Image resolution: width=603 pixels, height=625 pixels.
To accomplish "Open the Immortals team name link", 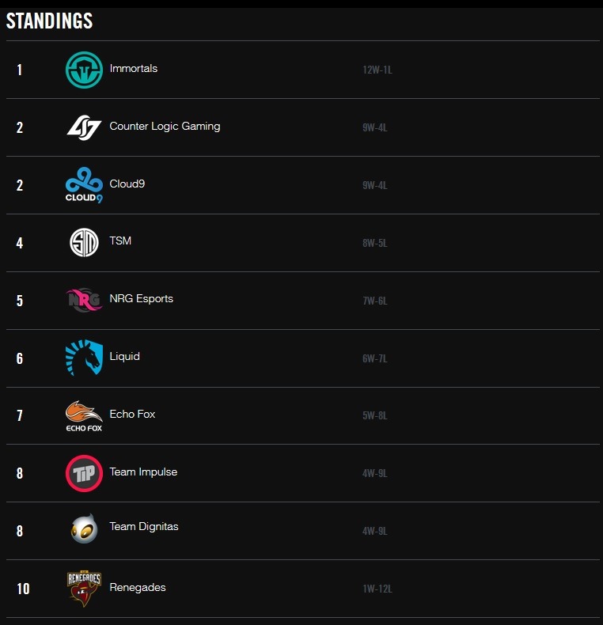I will click(x=134, y=69).
